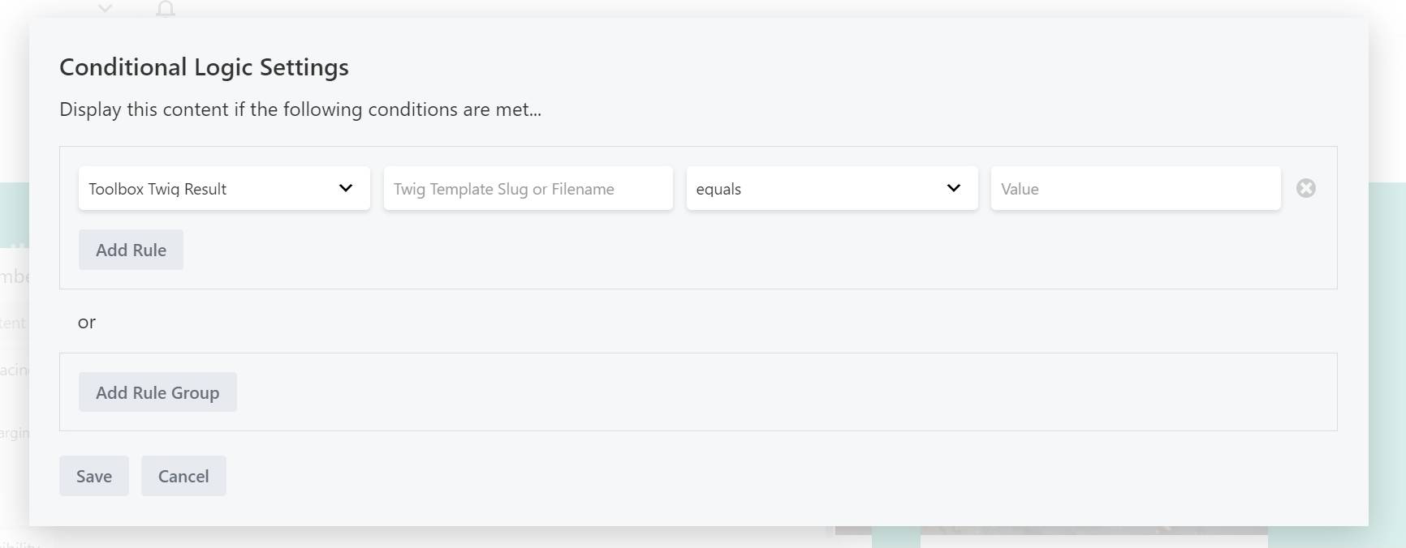This screenshot has width=1406, height=548.
Task: Click the circled X to delete the condition row
Action: pos(1306,188)
